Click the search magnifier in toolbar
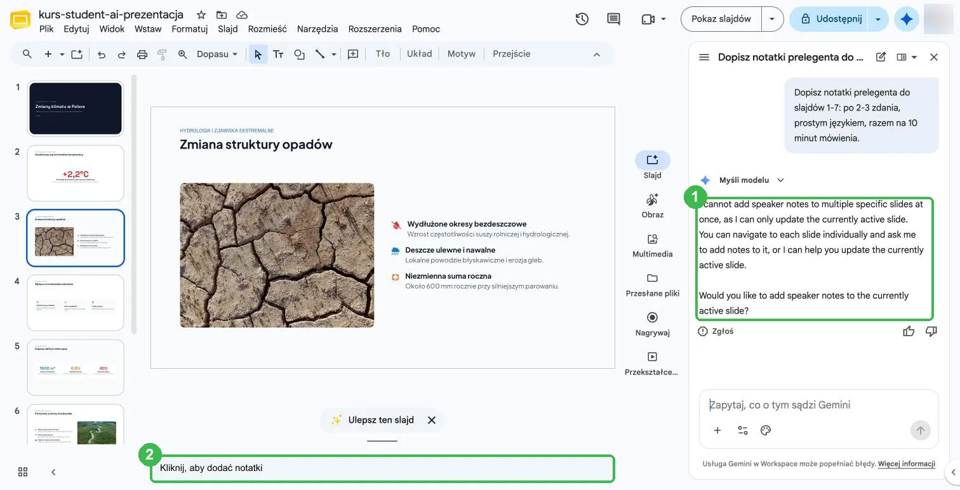This screenshot has height=490, width=960. (27, 54)
